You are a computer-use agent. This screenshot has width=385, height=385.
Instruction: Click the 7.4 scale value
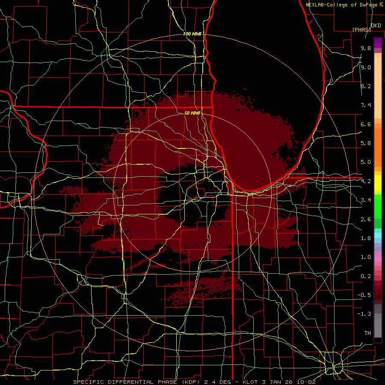[x=366, y=105]
